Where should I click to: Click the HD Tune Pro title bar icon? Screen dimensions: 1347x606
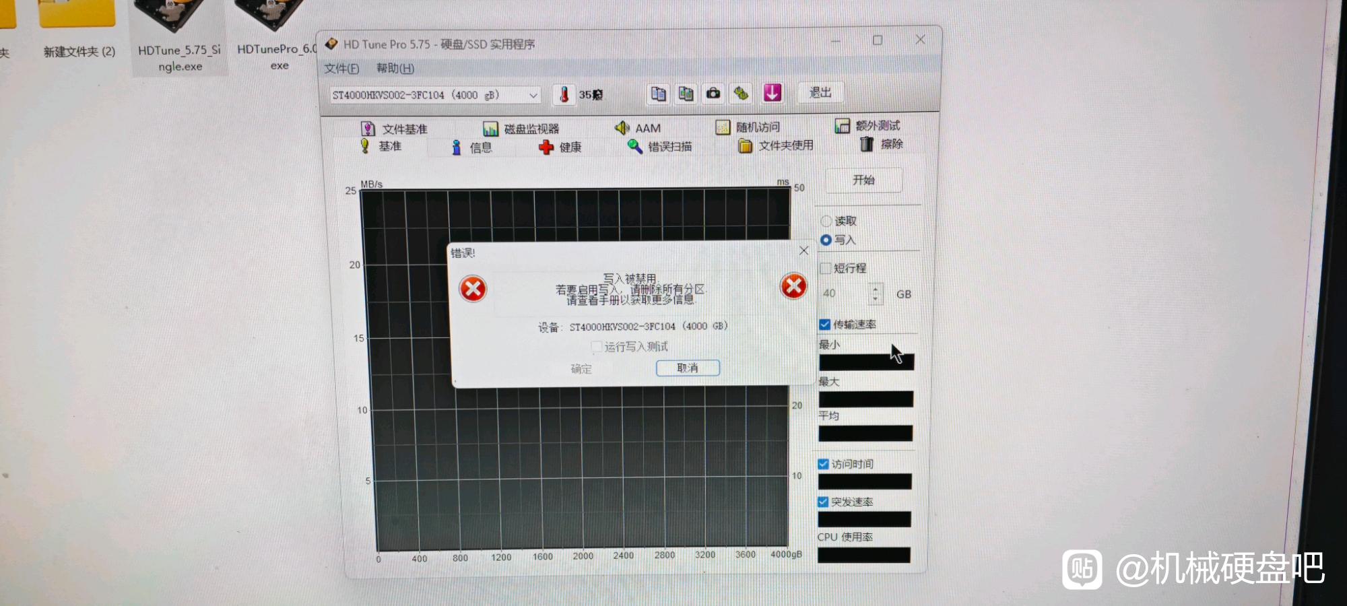tap(331, 44)
